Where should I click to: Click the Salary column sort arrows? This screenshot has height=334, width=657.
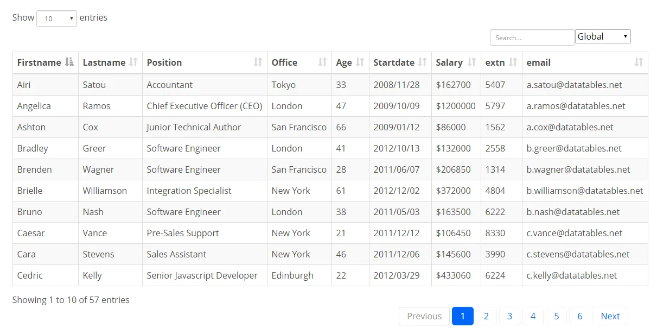[472, 62]
